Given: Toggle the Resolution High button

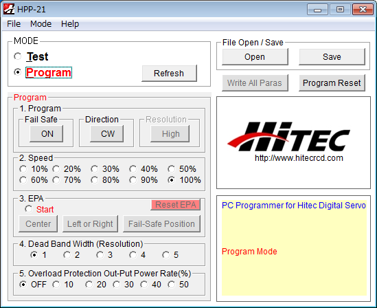Looking at the screenshot, I should pos(170,133).
